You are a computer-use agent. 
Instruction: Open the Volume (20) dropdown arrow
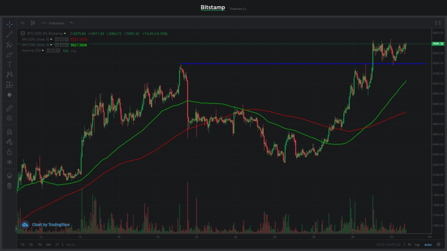pos(43,51)
